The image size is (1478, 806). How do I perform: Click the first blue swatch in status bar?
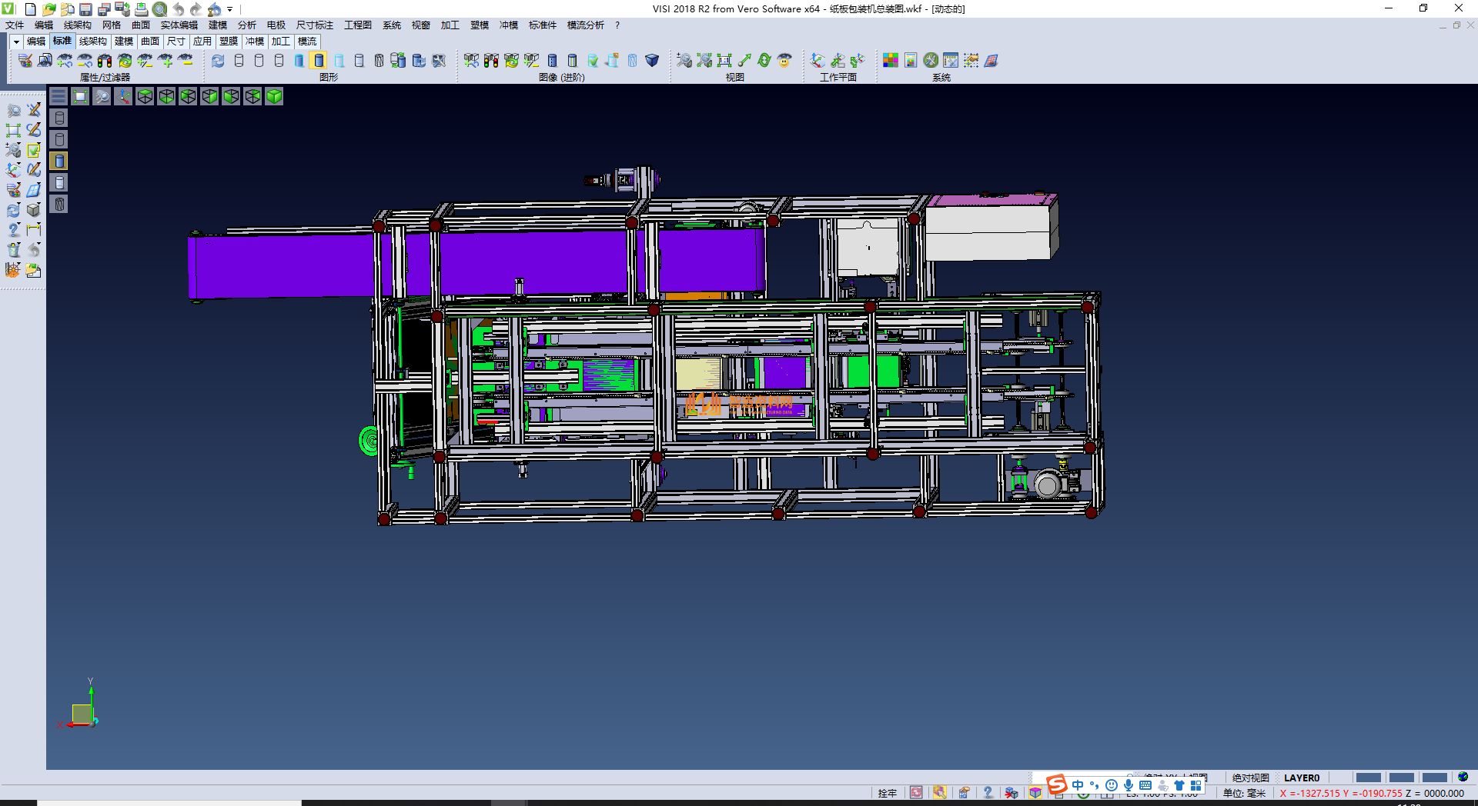pyautogui.click(x=1367, y=778)
